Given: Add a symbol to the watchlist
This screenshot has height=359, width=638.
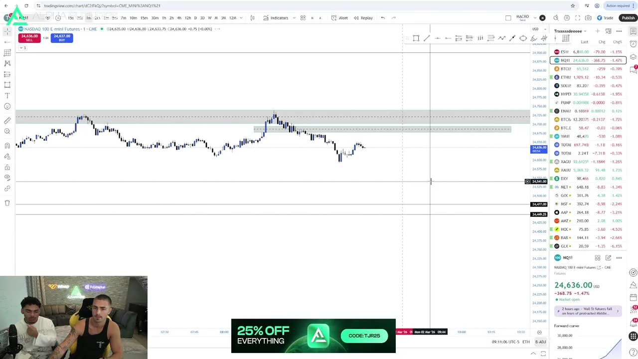Looking at the screenshot, I should point(598,31).
